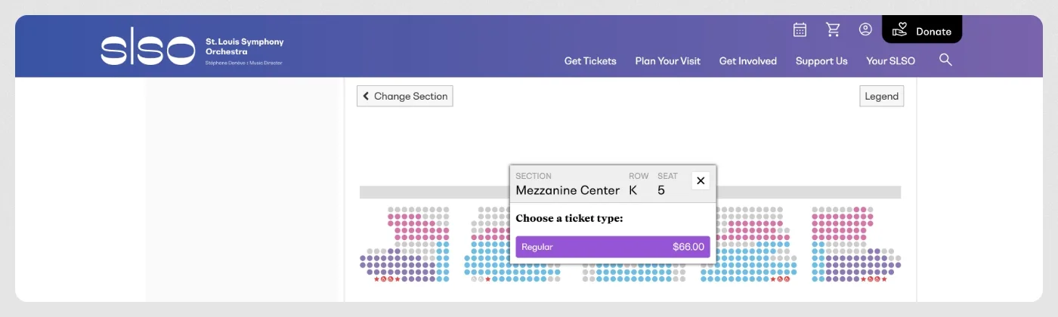
Task: Open the shopping cart
Action: [833, 29]
